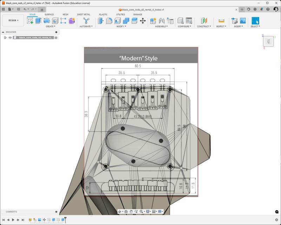Activate the component radio button in browser
Viewport: 281px width, 225px height.
(x=56, y=38)
